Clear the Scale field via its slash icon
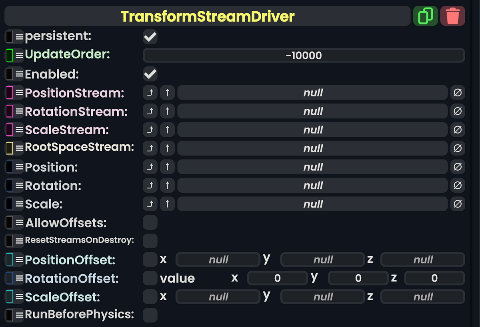Image resolution: width=480 pixels, height=327 pixels. click(457, 204)
